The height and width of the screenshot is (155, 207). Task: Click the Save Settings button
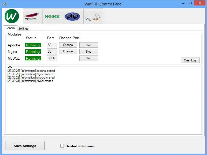pyautogui.click(x=25, y=146)
